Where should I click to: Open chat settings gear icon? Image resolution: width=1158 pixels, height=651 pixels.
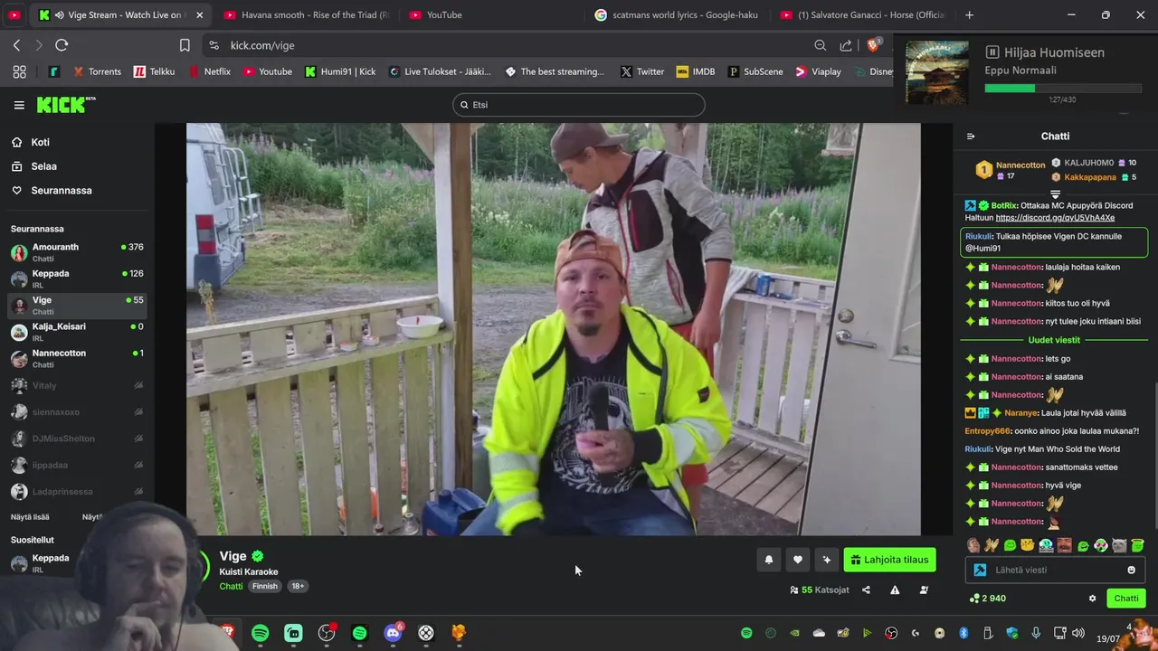(1092, 599)
